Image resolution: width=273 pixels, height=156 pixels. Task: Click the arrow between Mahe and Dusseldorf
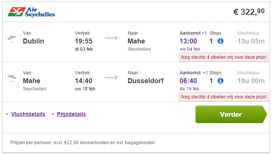(x=111, y=77)
